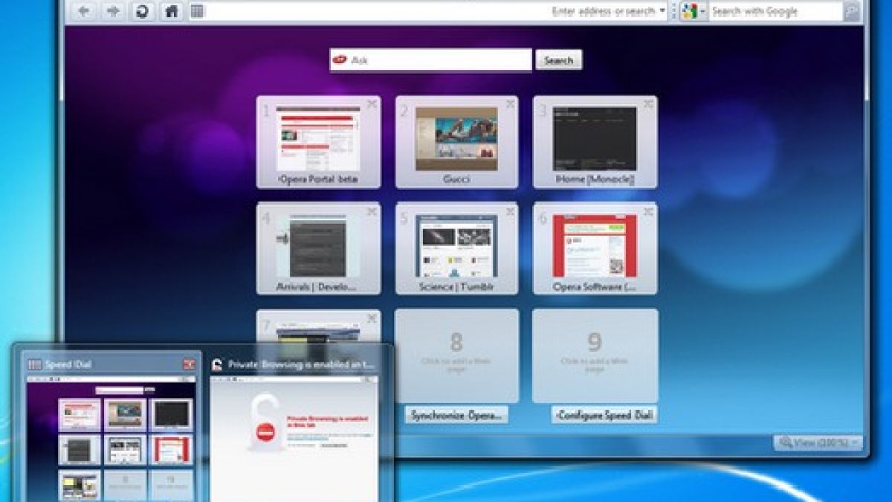Viewport: 892px width, 502px height.
Task: Click the Configure Speed Dial button
Action: tap(604, 415)
